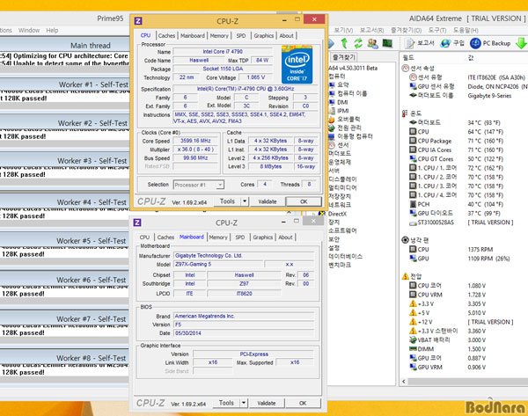Click the Prime95 Main thread title bar
The width and height of the screenshot is (528, 416).
click(x=64, y=45)
